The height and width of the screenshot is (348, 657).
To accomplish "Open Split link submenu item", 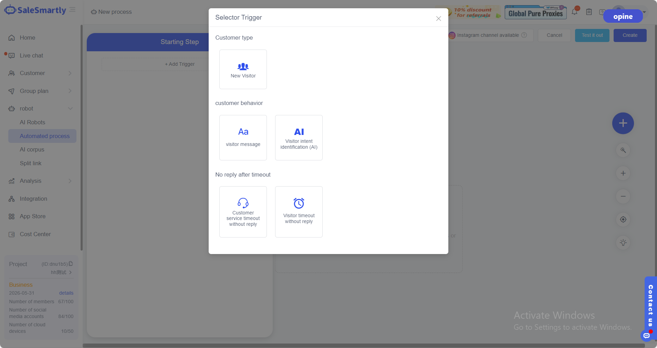I will click(x=31, y=163).
